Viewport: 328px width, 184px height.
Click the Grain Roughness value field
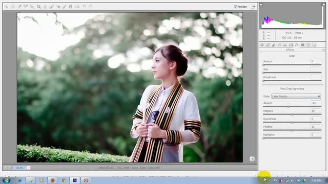[316, 77]
